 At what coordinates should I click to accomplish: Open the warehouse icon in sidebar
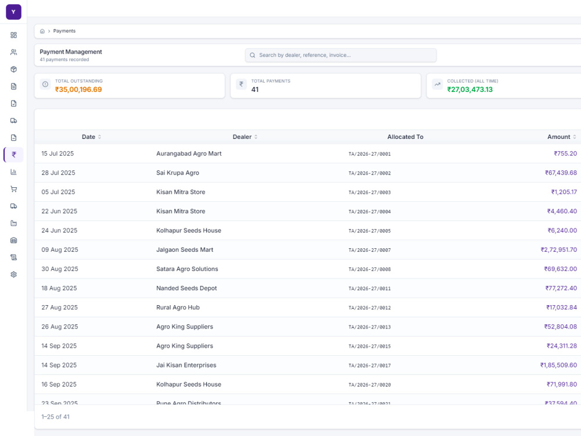coord(14,240)
